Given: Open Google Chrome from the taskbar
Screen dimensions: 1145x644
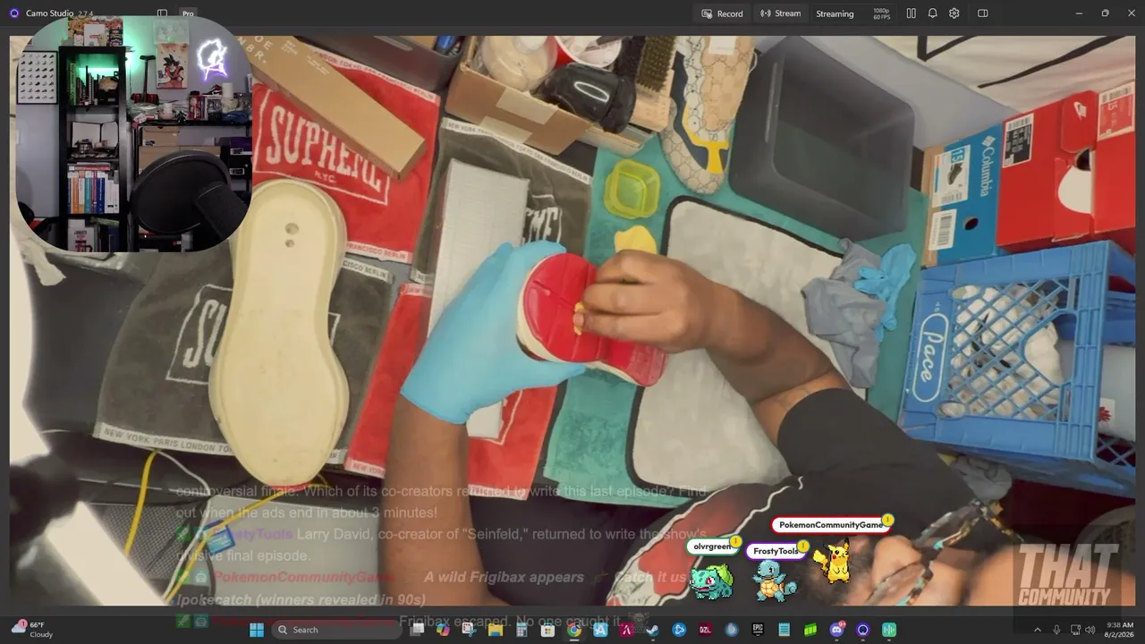Looking at the screenshot, I should point(574,630).
